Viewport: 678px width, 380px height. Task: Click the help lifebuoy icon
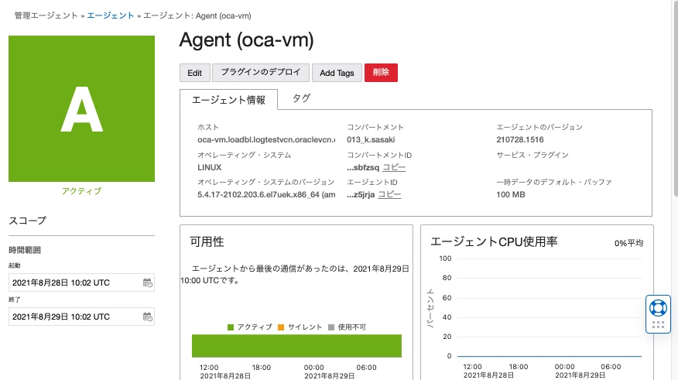point(658,306)
